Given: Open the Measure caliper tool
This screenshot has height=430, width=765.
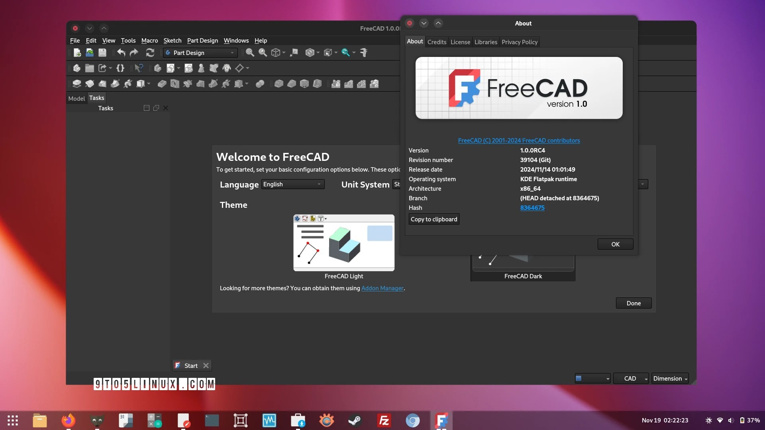Looking at the screenshot, I should (364, 53).
